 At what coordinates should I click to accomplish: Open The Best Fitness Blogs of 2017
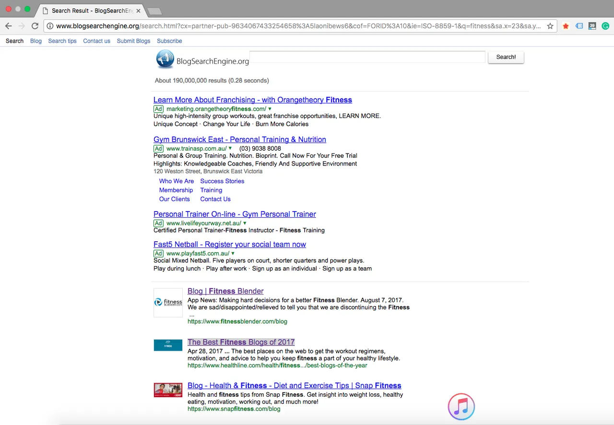(x=241, y=342)
